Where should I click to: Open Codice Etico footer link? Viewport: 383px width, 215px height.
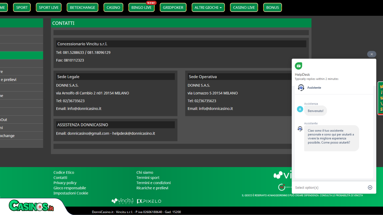(x=64, y=172)
